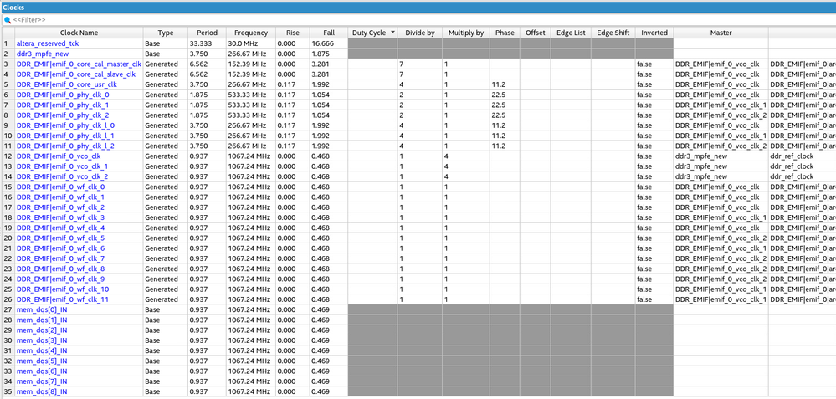Select DDR_EMIF|emif_0_phy_clk_l_1 entry
The width and height of the screenshot is (836, 399).
coord(65,136)
